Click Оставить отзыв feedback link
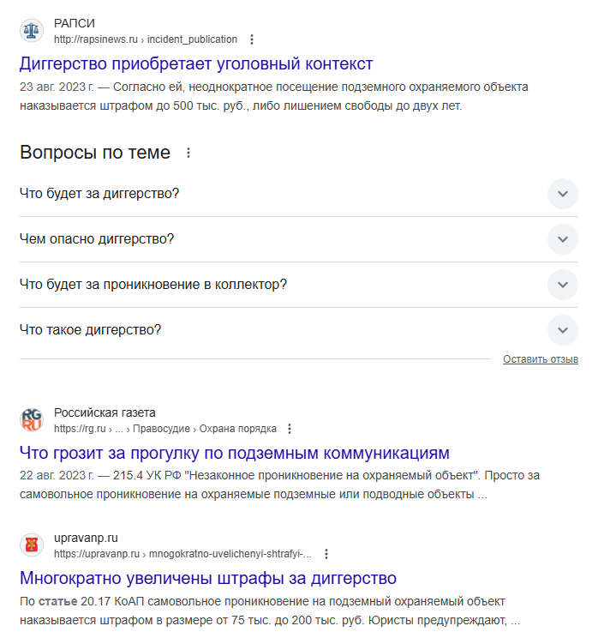This screenshot has height=644, width=616. coord(540,359)
